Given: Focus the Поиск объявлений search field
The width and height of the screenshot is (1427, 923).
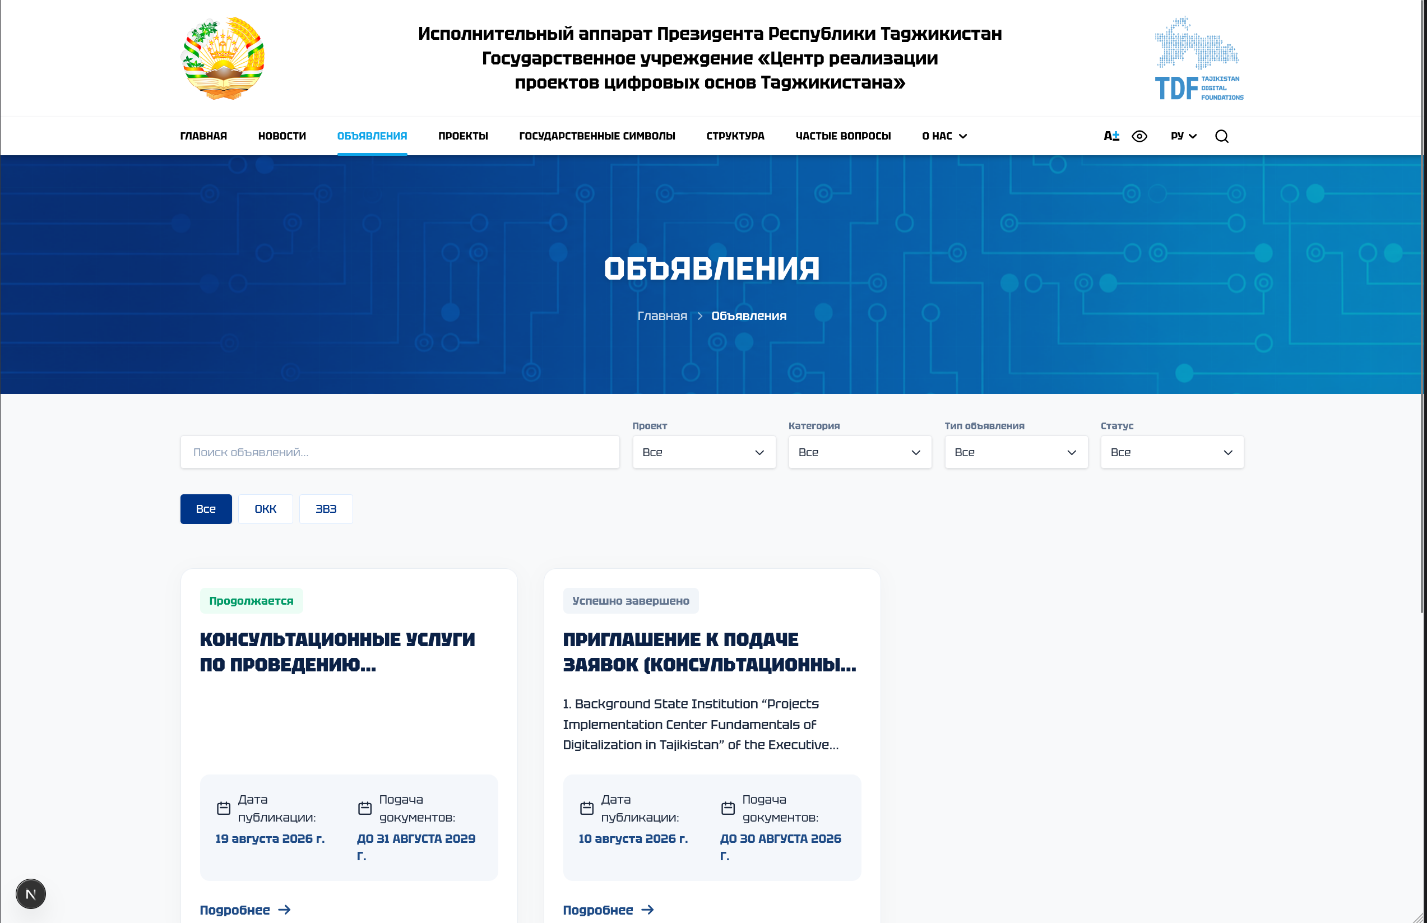Looking at the screenshot, I should (400, 452).
